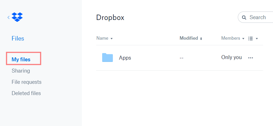The width and height of the screenshot is (273, 126).
Task: Click the '--' modified value for Apps
Action: [182, 58]
